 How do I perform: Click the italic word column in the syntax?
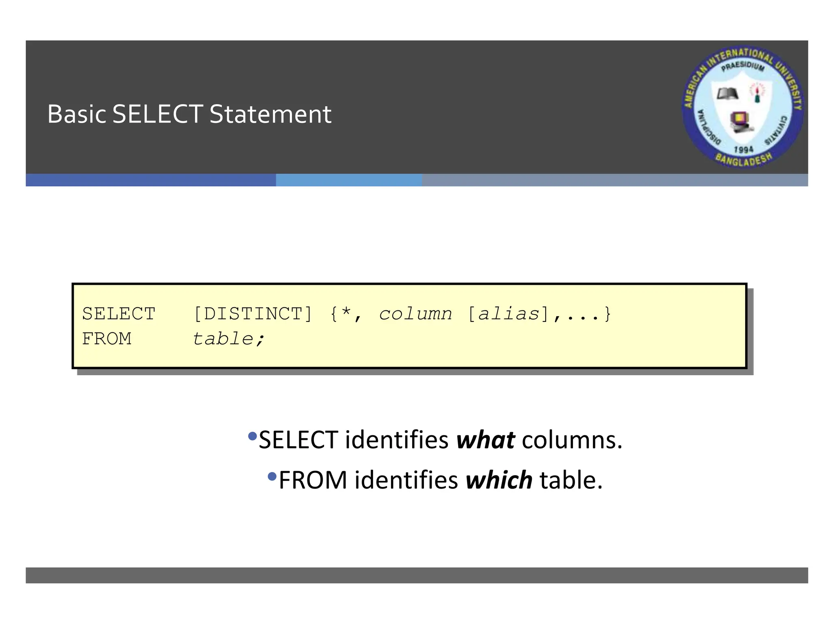(x=415, y=314)
